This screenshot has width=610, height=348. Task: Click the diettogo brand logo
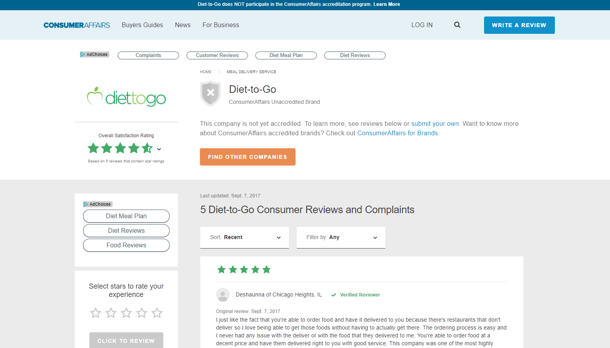126,97
